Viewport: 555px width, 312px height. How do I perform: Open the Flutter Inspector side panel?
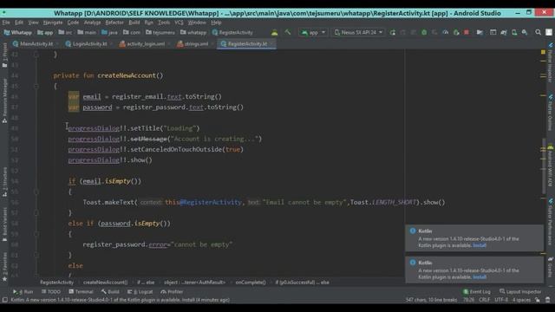tap(551, 62)
